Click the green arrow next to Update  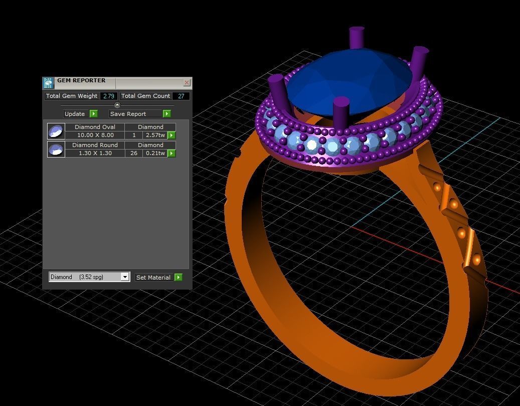tap(94, 114)
